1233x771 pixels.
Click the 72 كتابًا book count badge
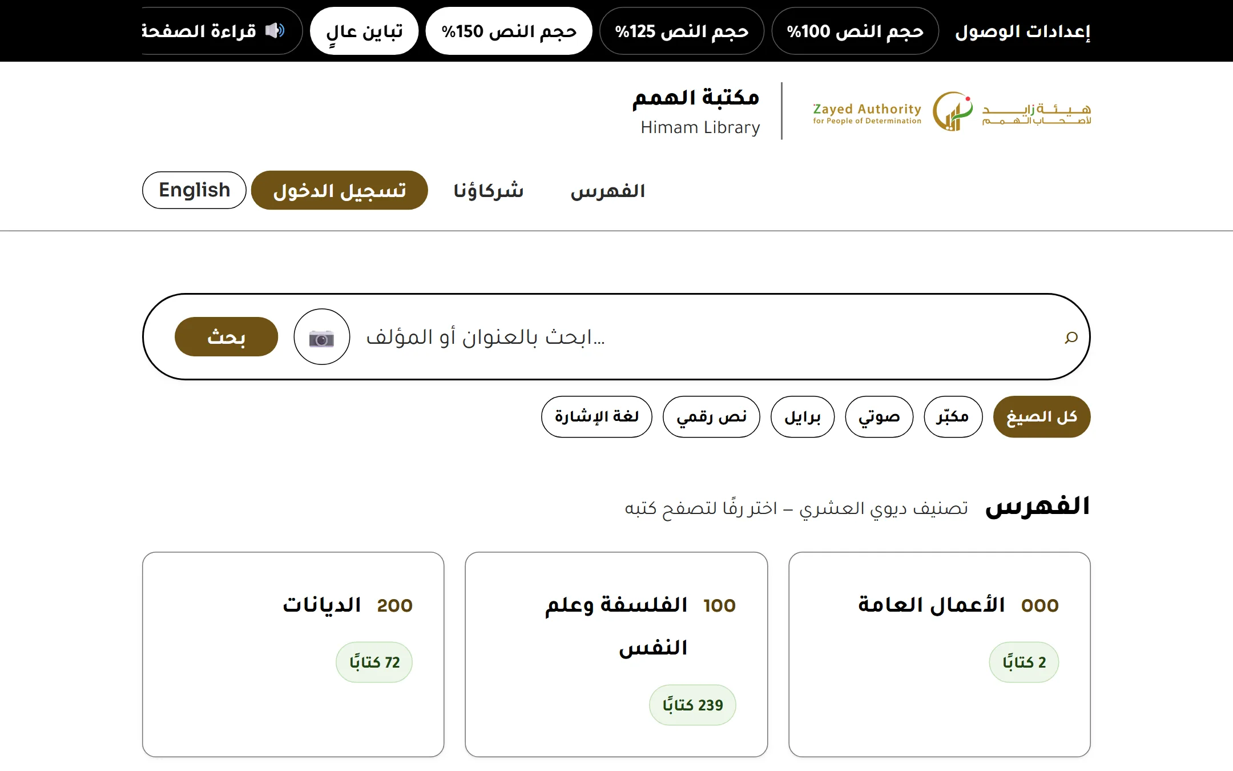pos(374,662)
